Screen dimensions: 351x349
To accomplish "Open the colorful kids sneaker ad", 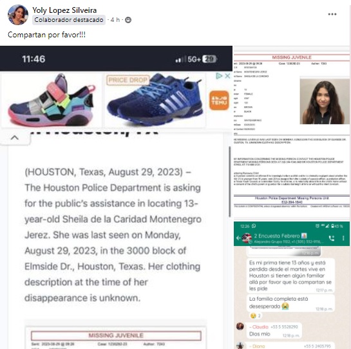I will (52, 100).
